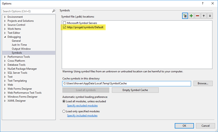Image resolution: width=218 pixels, height=132 pixels.
Task: Open Just-In-Time settings page
Action: pos(19,45)
